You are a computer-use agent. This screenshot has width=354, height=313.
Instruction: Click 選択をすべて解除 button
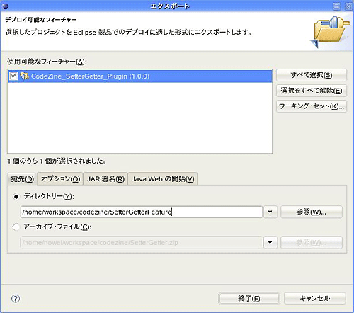point(312,91)
